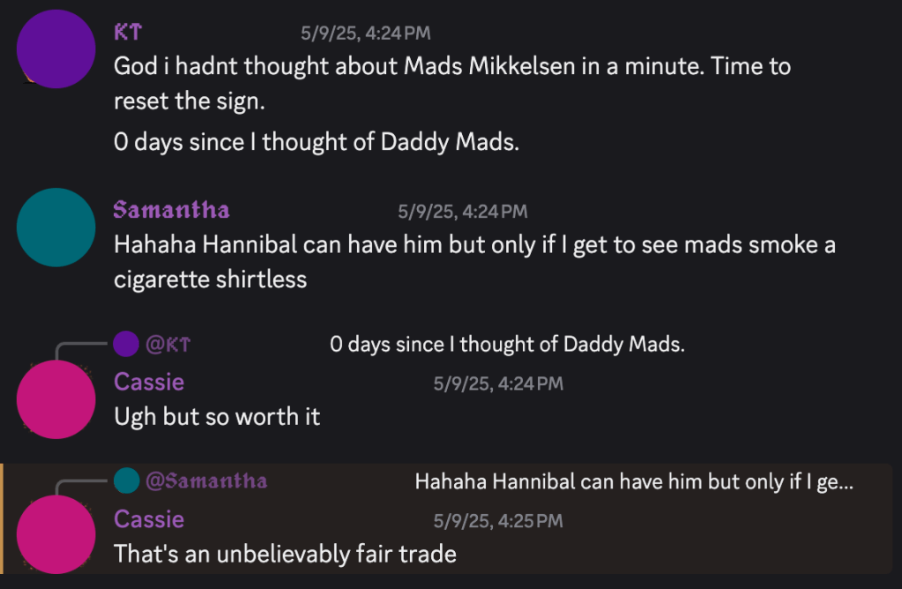The height and width of the screenshot is (589, 902).
Task: Click the message "Ugh but so worth it"
Action: (x=217, y=416)
